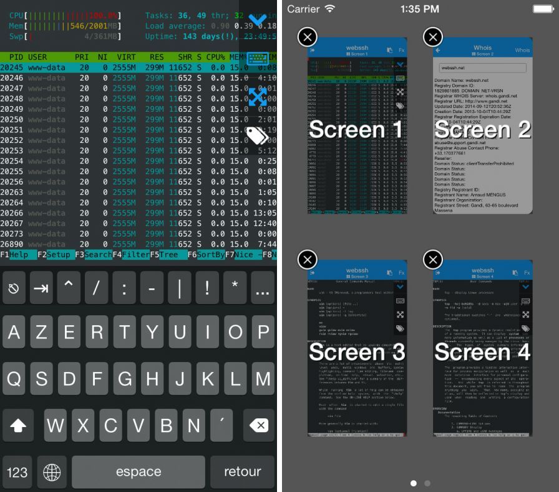
Task: Switch to numbers with the 123 key
Action: point(17,472)
